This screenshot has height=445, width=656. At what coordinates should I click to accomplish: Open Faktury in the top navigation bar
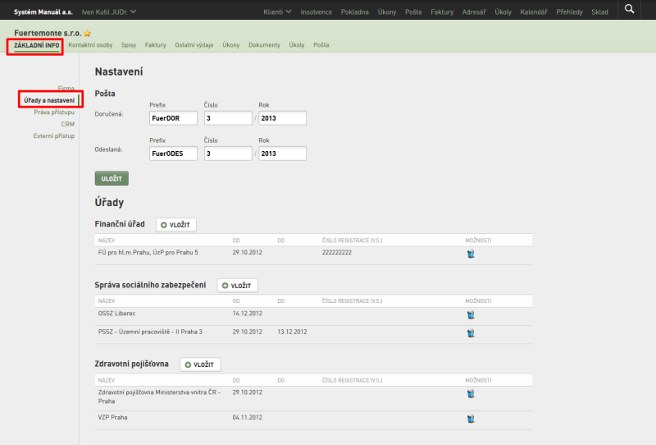coord(442,12)
